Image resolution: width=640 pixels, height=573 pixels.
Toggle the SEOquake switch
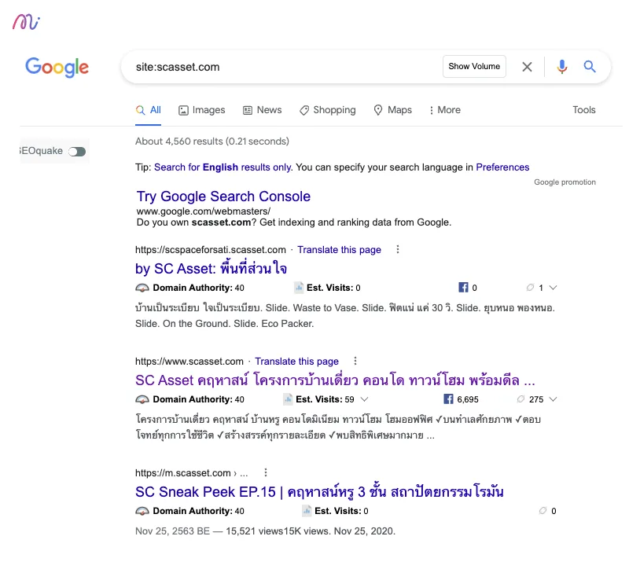(77, 152)
